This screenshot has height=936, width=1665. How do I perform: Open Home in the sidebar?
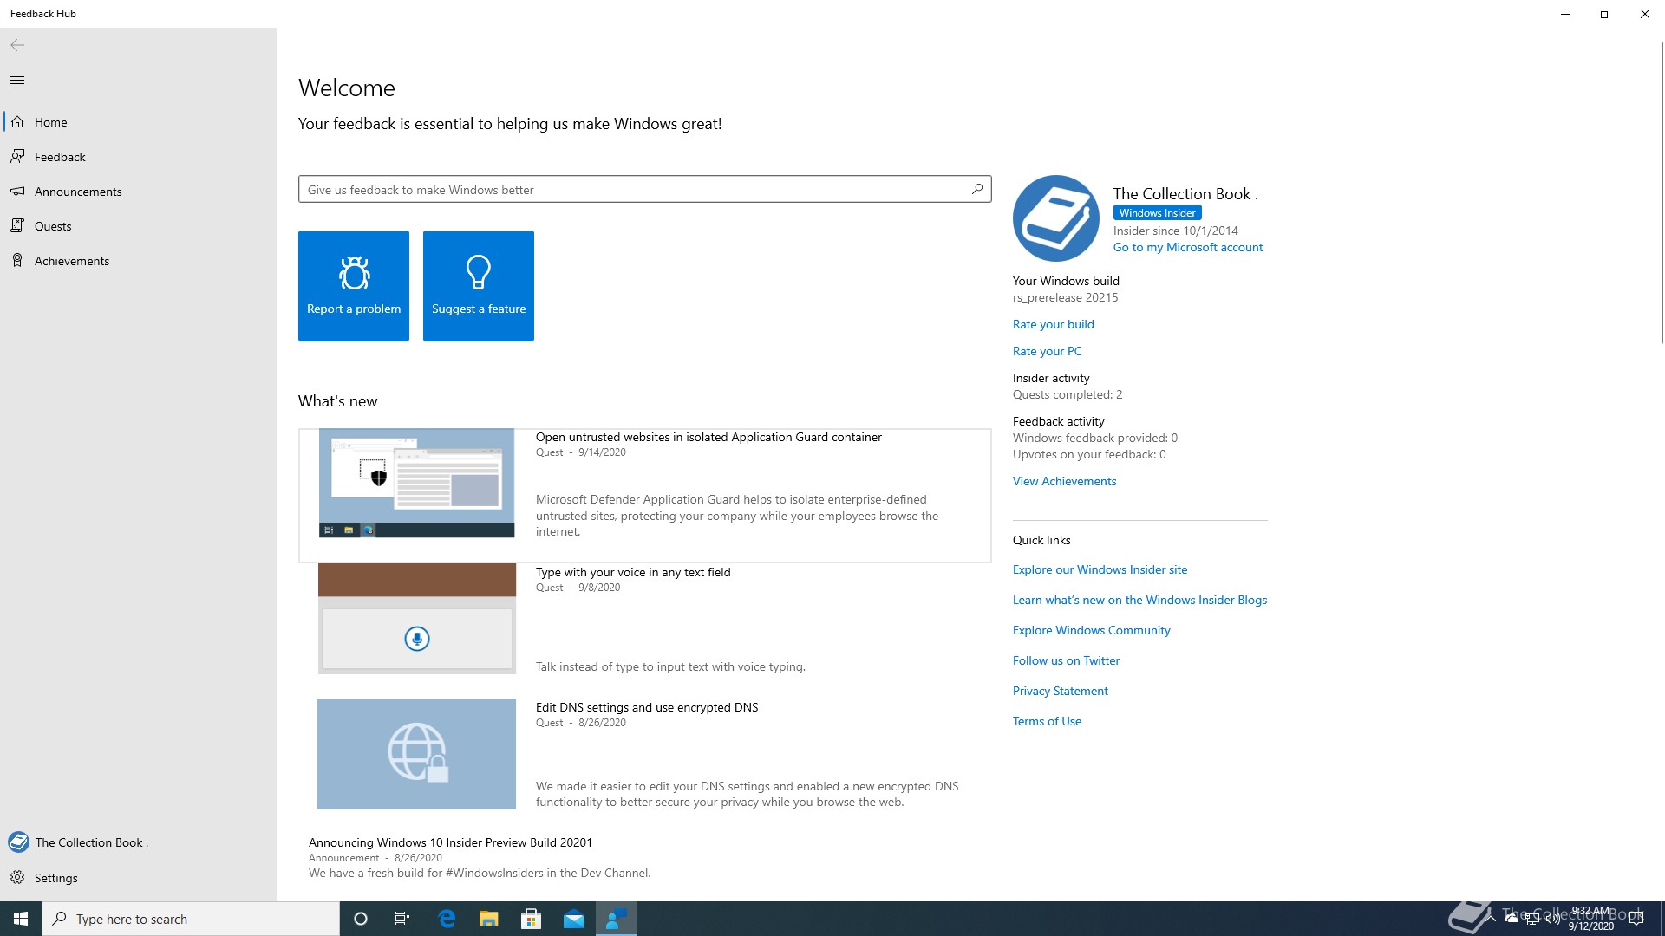(x=139, y=122)
